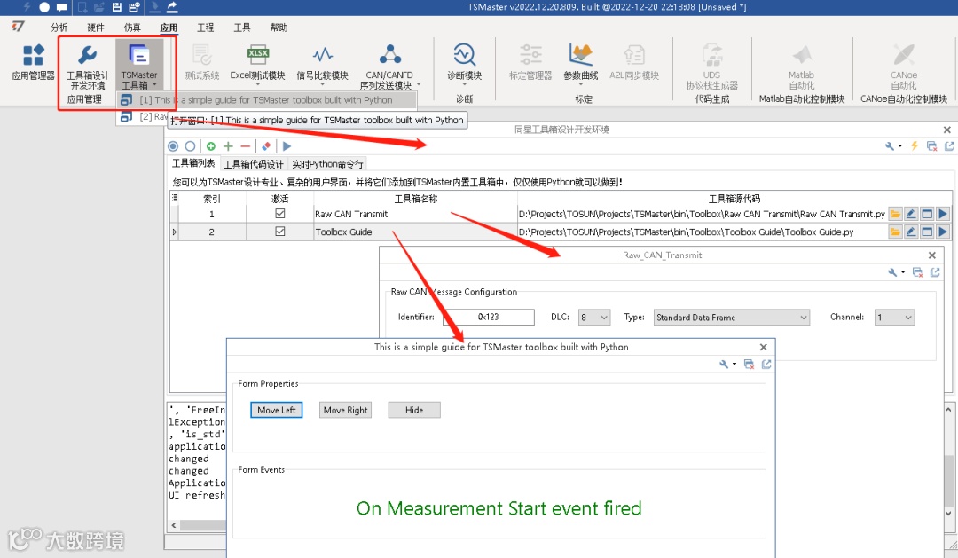The width and height of the screenshot is (958, 558).
Task: Click pop-out icon in simple guide window
Action: click(766, 365)
